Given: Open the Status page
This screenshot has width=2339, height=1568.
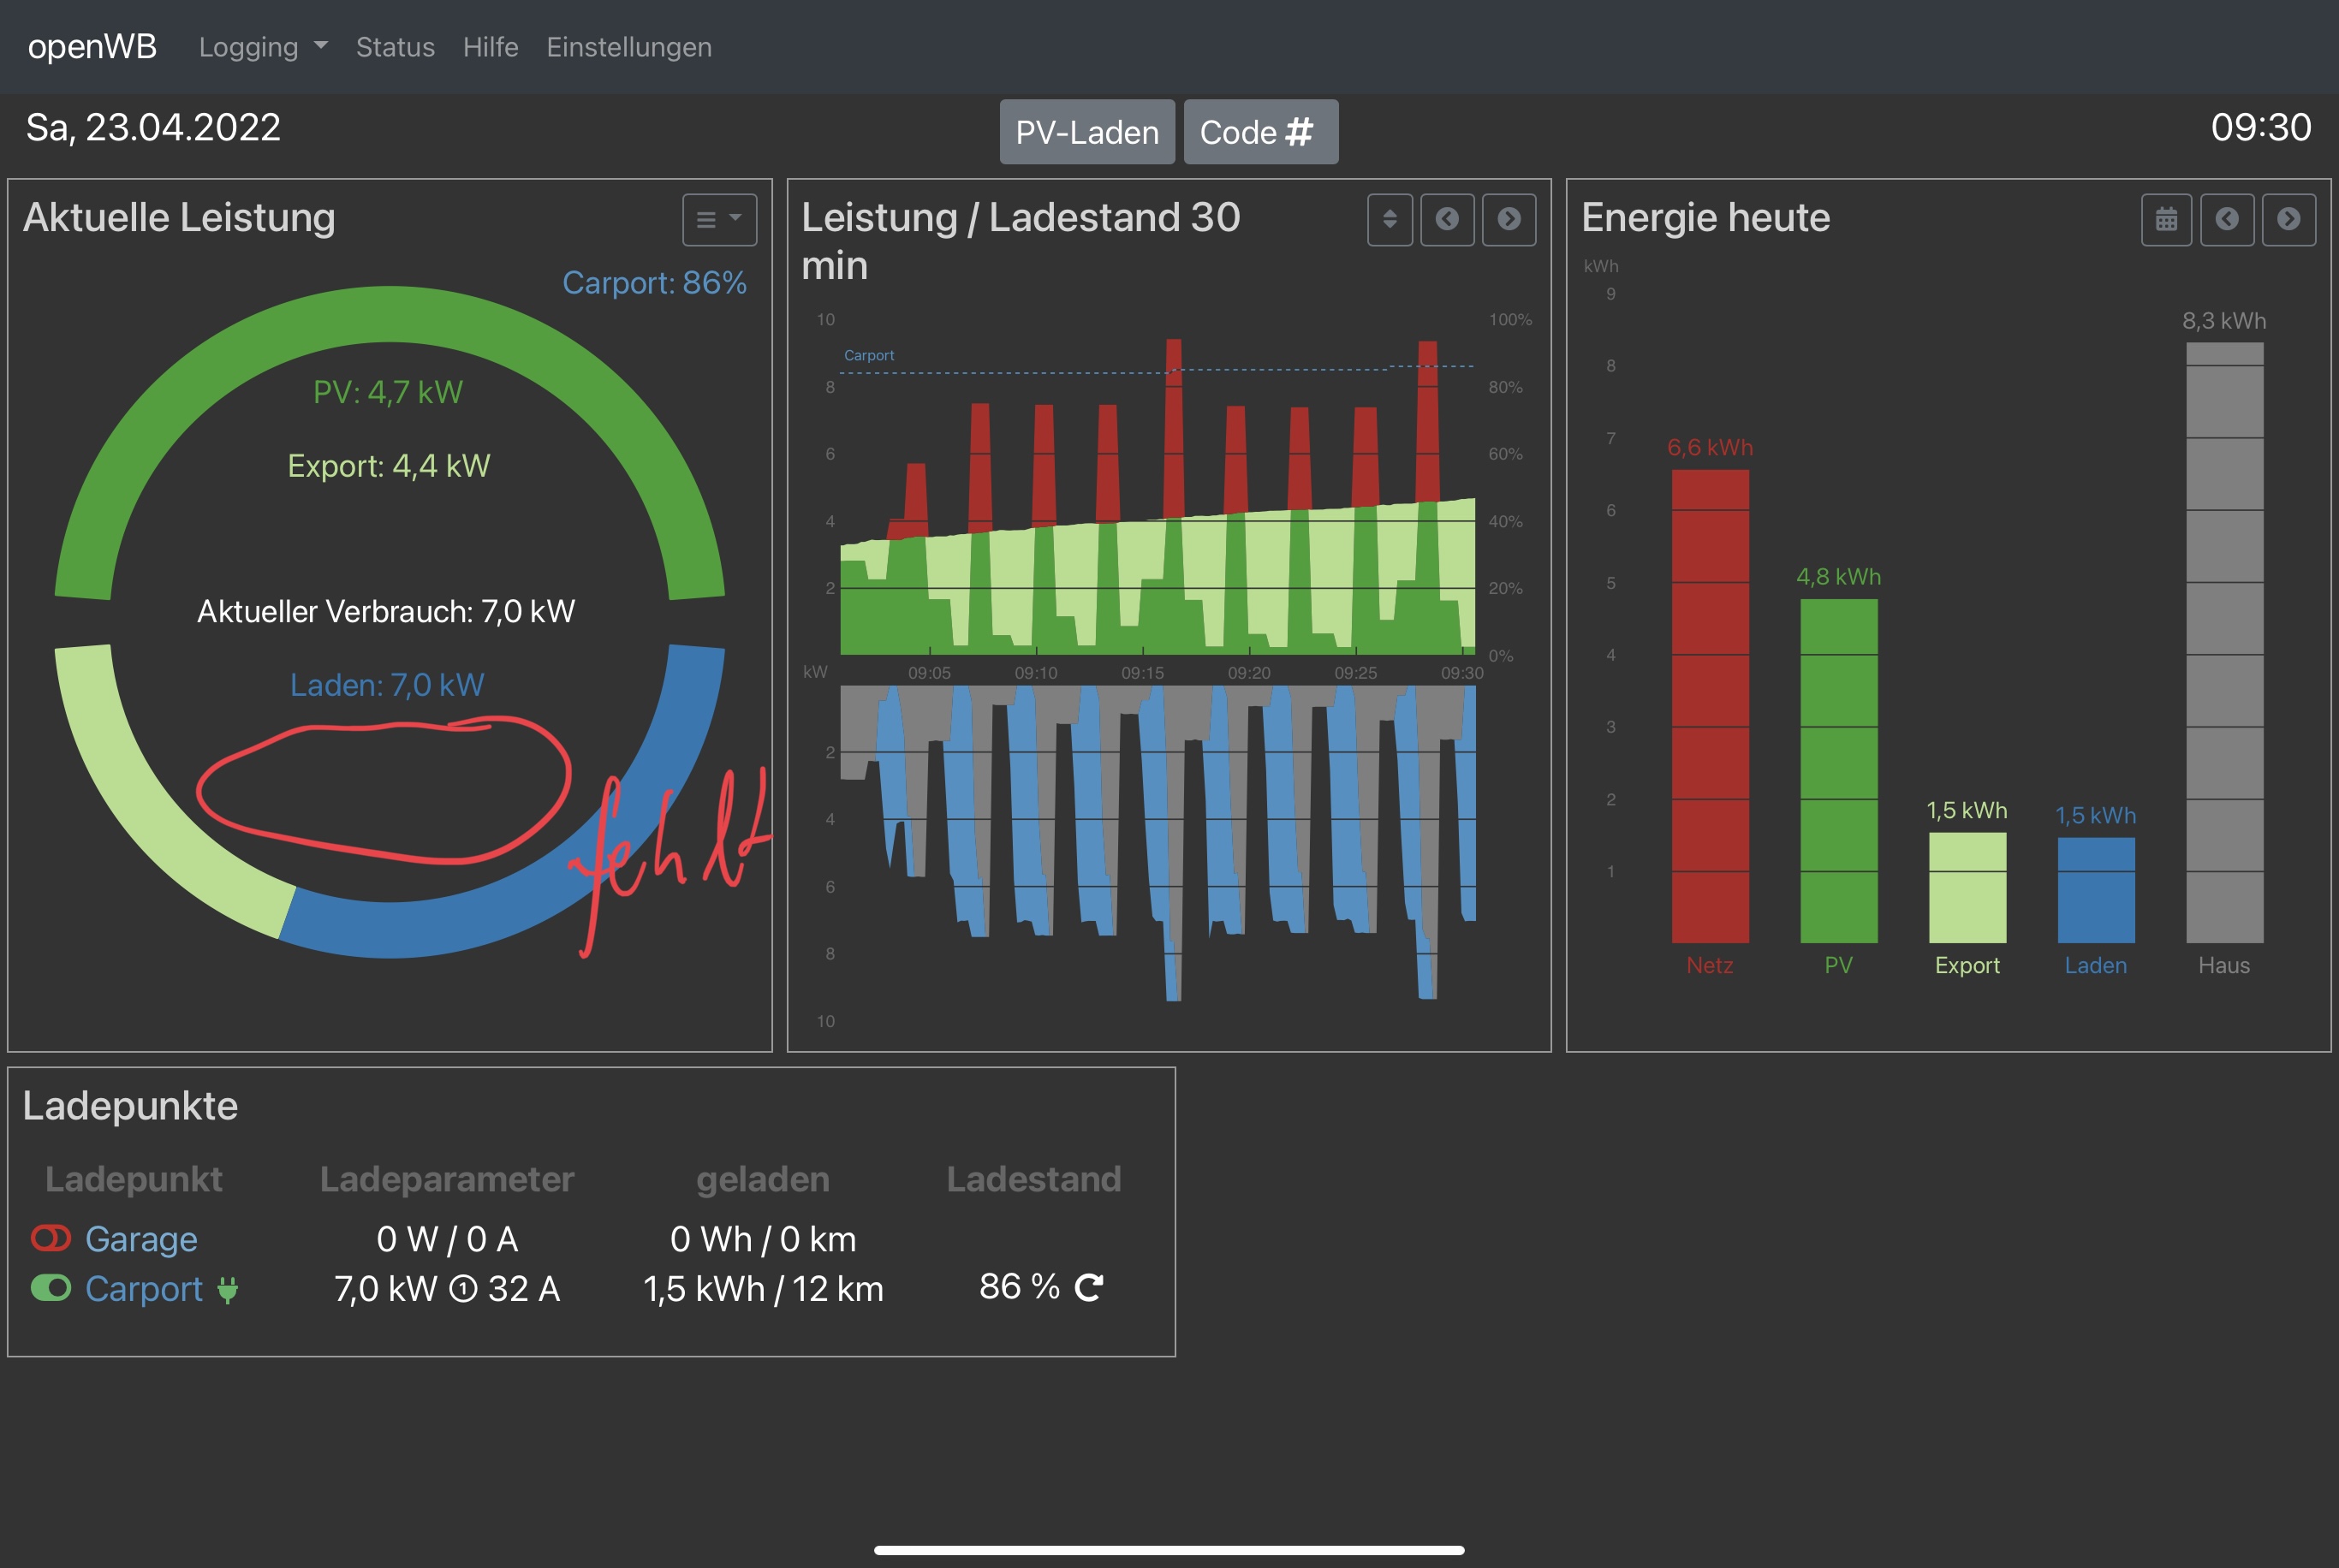Looking at the screenshot, I should click(x=395, y=47).
